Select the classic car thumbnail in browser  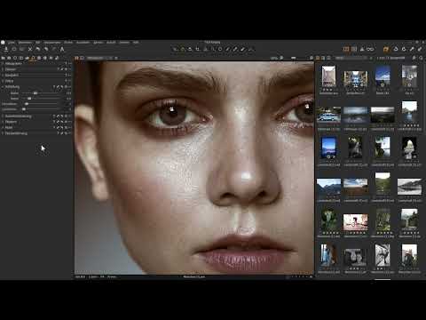tap(328, 115)
